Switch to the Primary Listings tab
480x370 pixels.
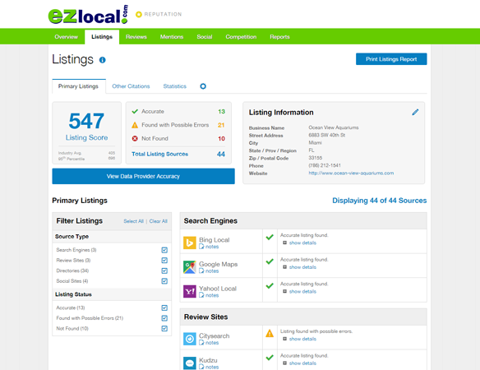pyautogui.click(x=78, y=86)
